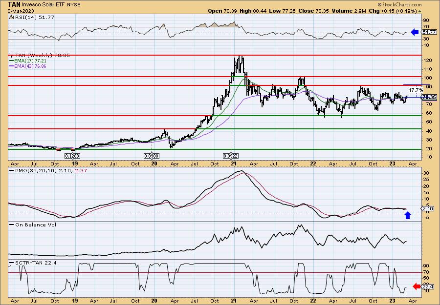Image resolution: width=440 pixels, height=305 pixels.
Task: Click the 0.0908 dividend marker label
Action: click(x=152, y=156)
